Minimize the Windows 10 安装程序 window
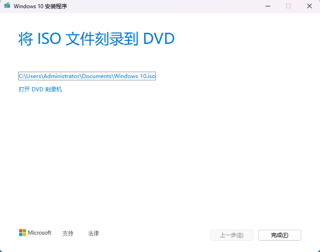Viewport: 320px width, 252px height. coord(268,6)
